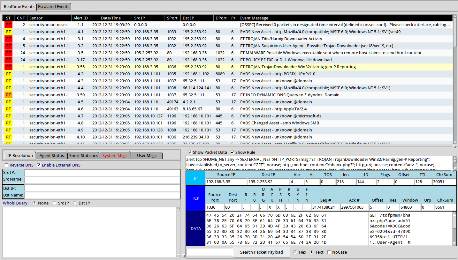Click the Search Packet Payload button

coord(261,252)
